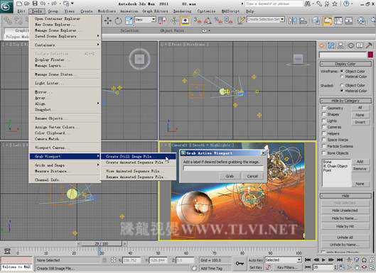Check the Particle Systems hide category box
This screenshot has width=376, height=273.
pos(323,146)
